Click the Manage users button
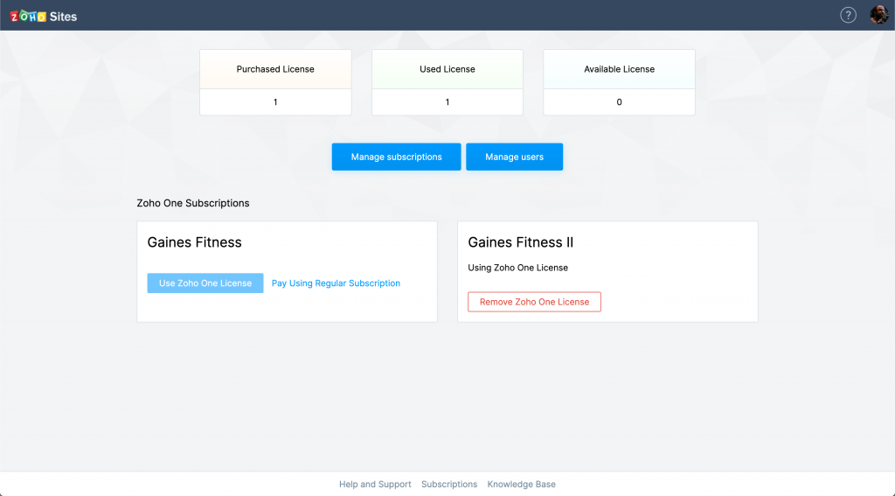The image size is (895, 496). (x=514, y=157)
